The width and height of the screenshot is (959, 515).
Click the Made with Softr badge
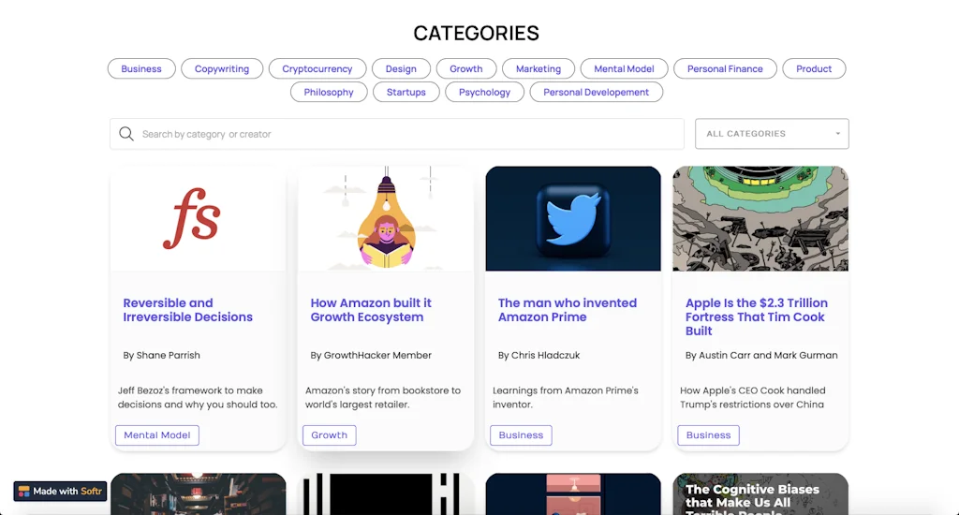coord(60,492)
